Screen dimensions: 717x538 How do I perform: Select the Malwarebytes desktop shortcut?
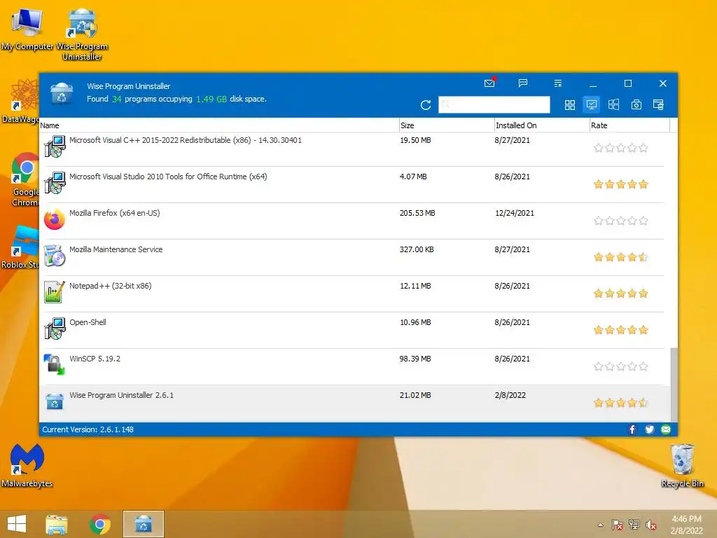click(x=27, y=465)
